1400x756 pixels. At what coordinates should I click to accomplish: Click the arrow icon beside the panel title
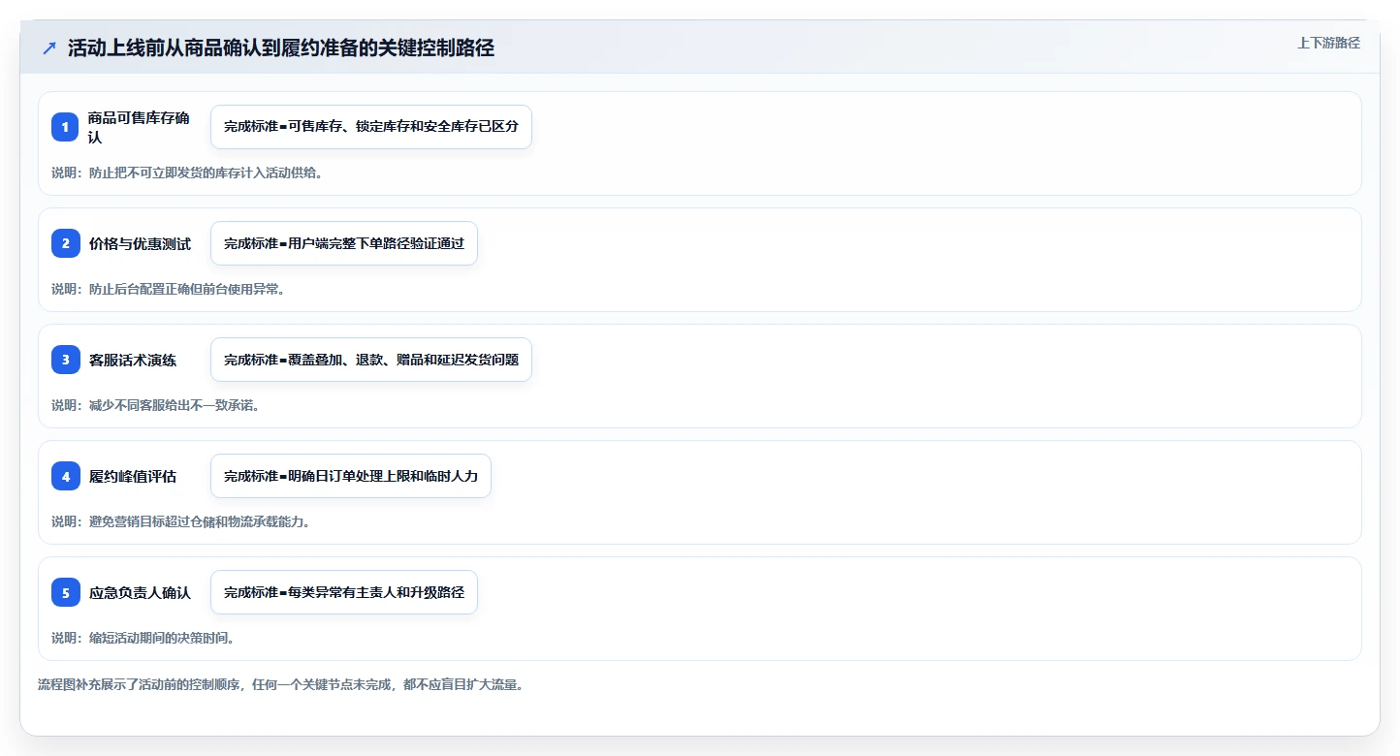[x=49, y=48]
